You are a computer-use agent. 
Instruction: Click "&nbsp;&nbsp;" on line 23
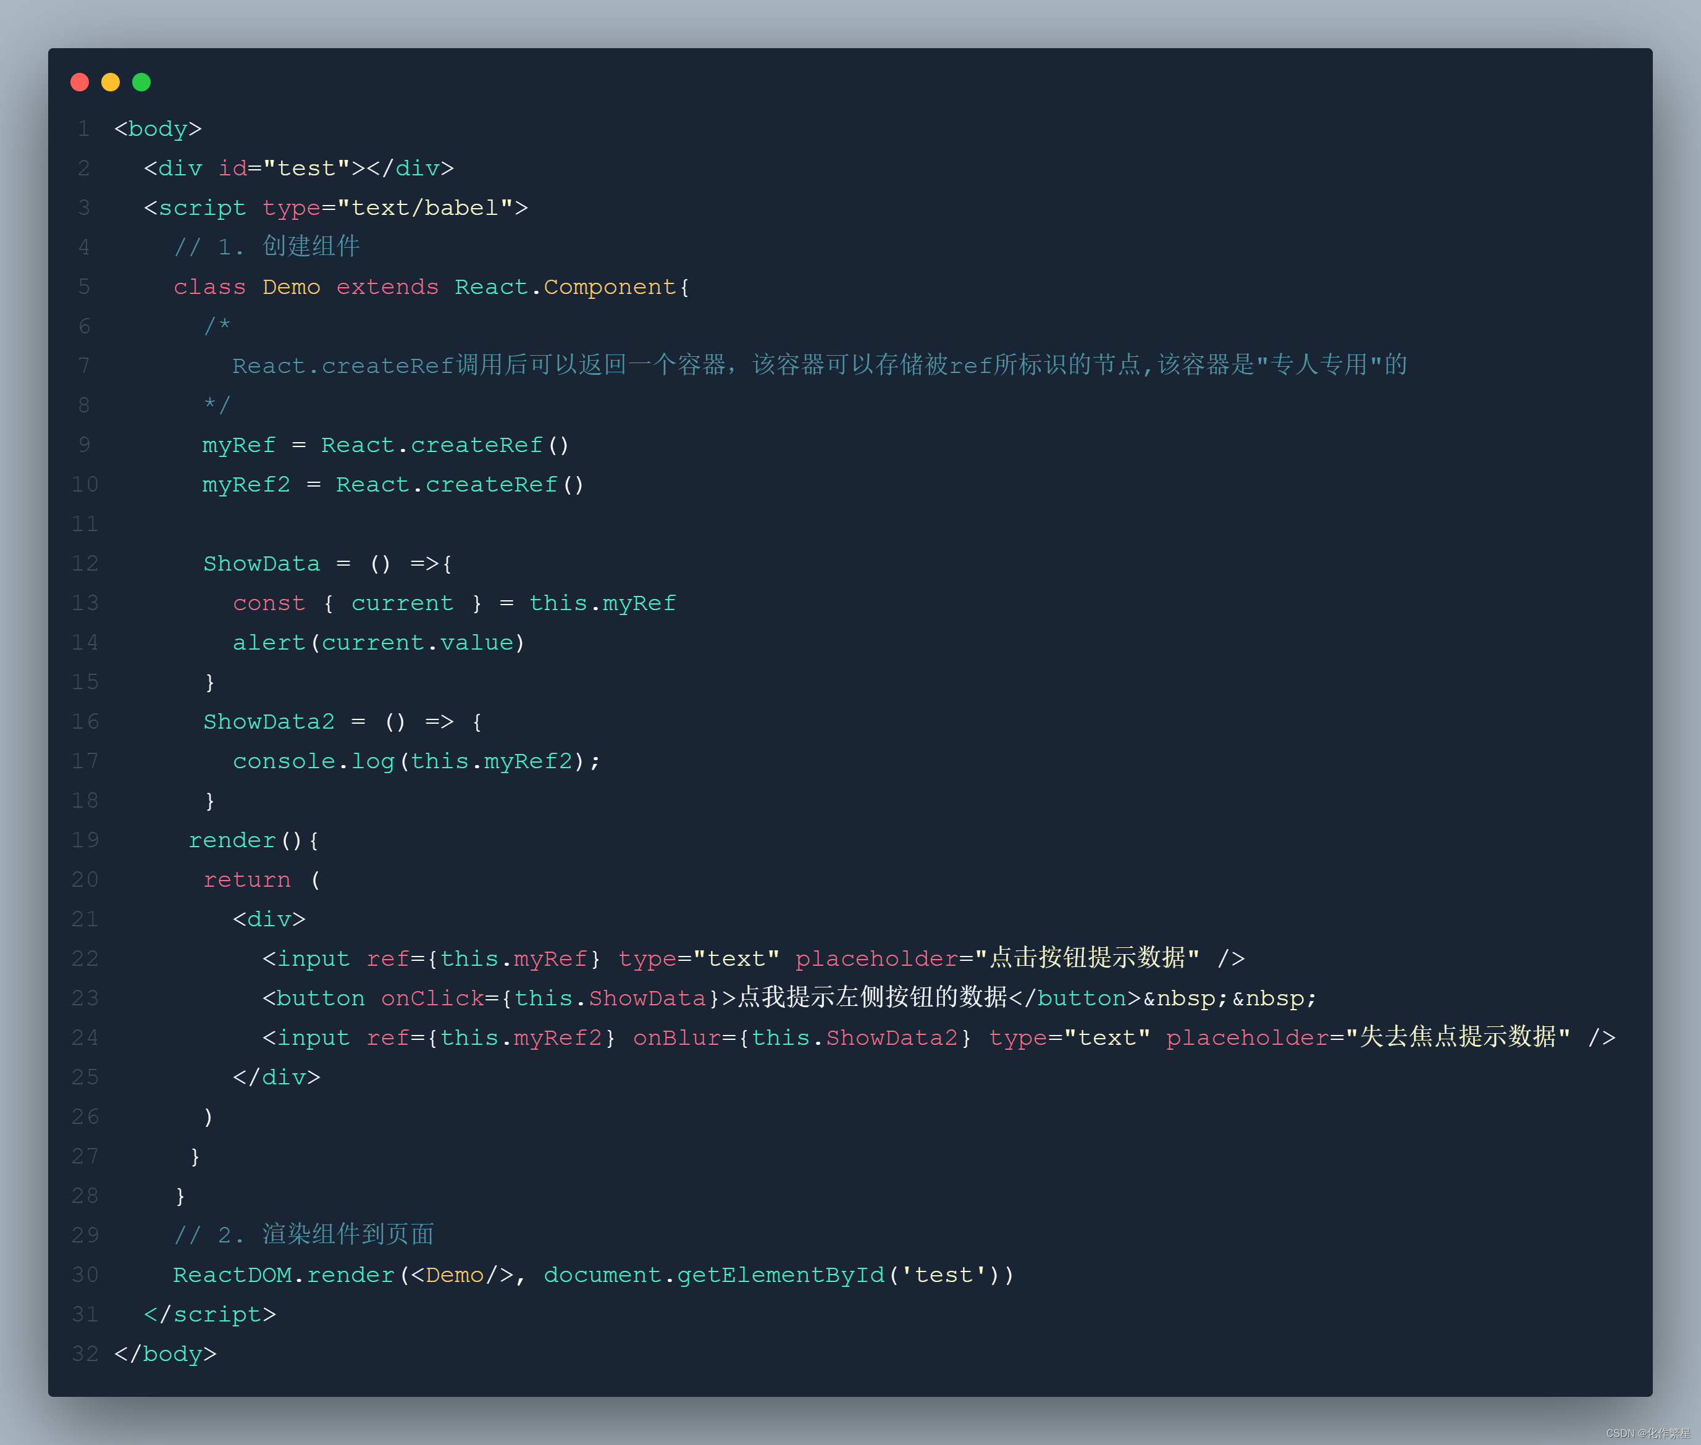1230,998
